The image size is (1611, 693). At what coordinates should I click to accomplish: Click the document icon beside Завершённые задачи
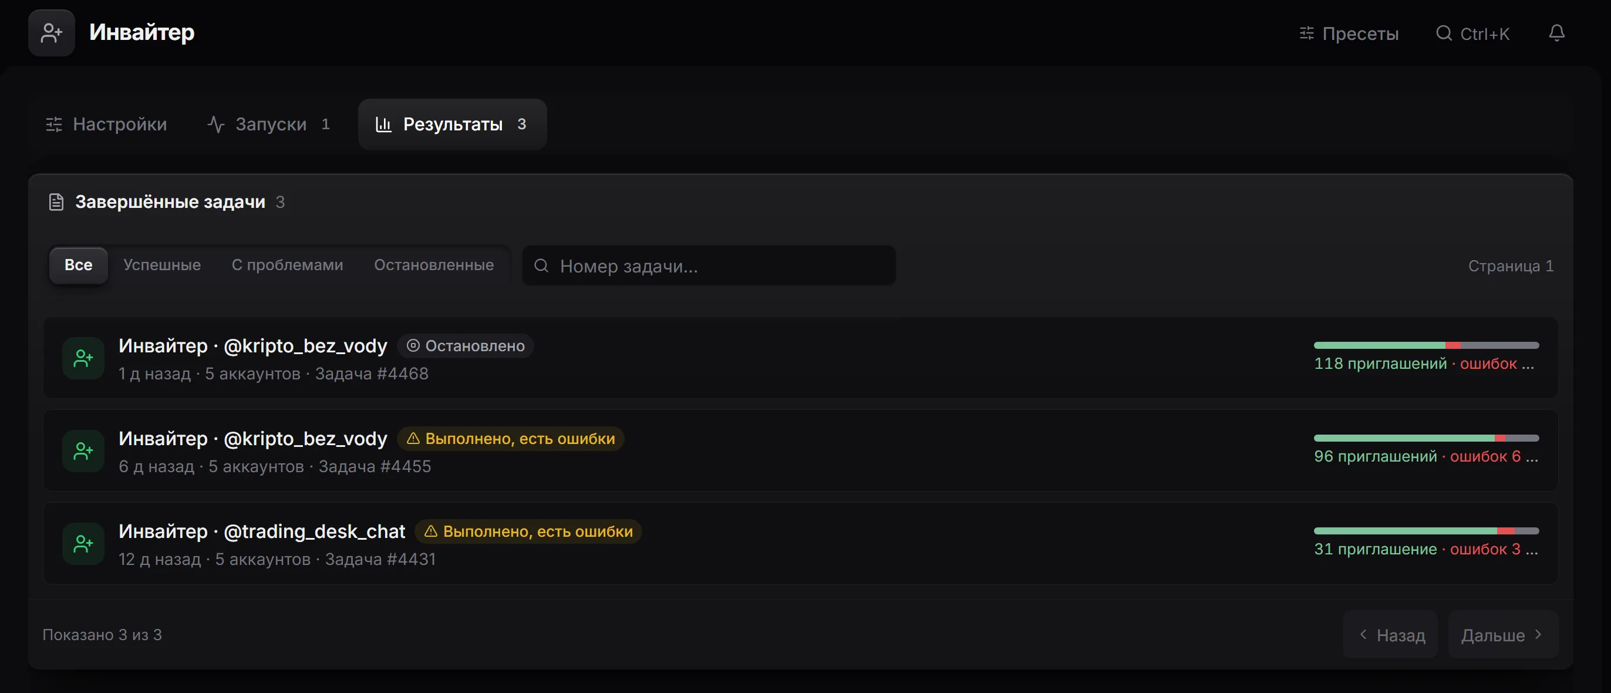point(56,202)
